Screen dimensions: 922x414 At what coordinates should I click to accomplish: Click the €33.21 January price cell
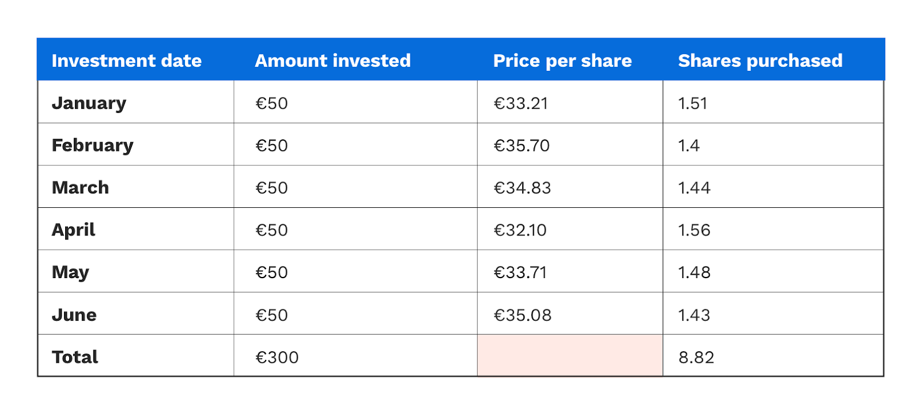pyautogui.click(x=521, y=104)
